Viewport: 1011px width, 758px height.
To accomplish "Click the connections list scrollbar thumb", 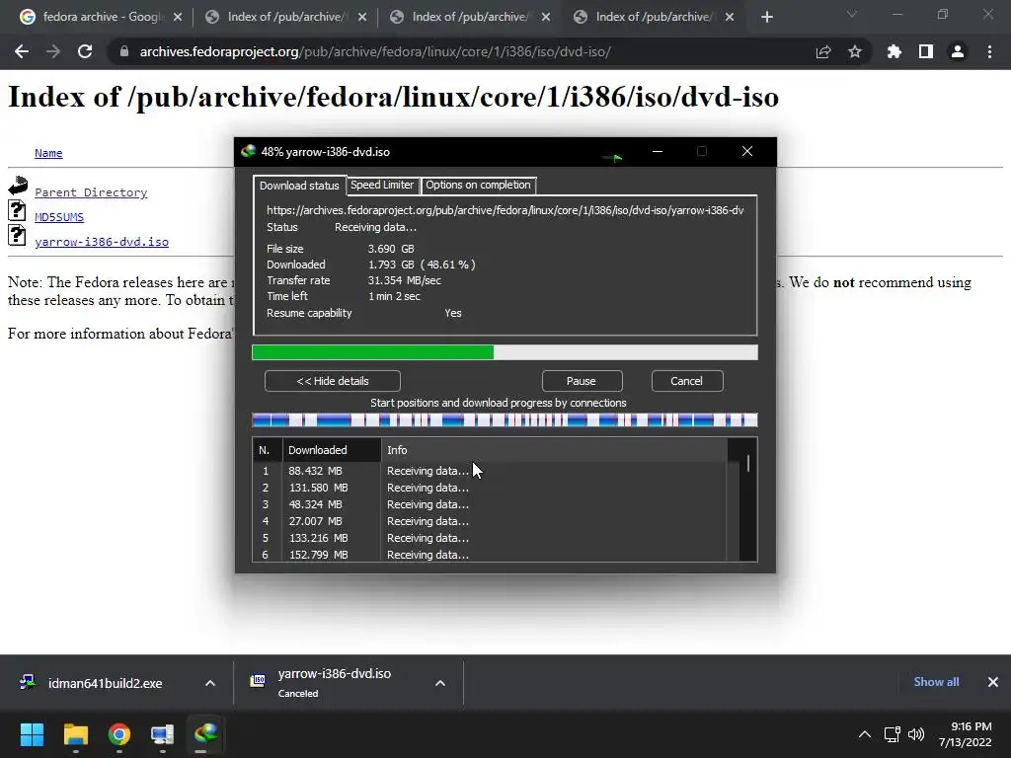I will [x=748, y=464].
